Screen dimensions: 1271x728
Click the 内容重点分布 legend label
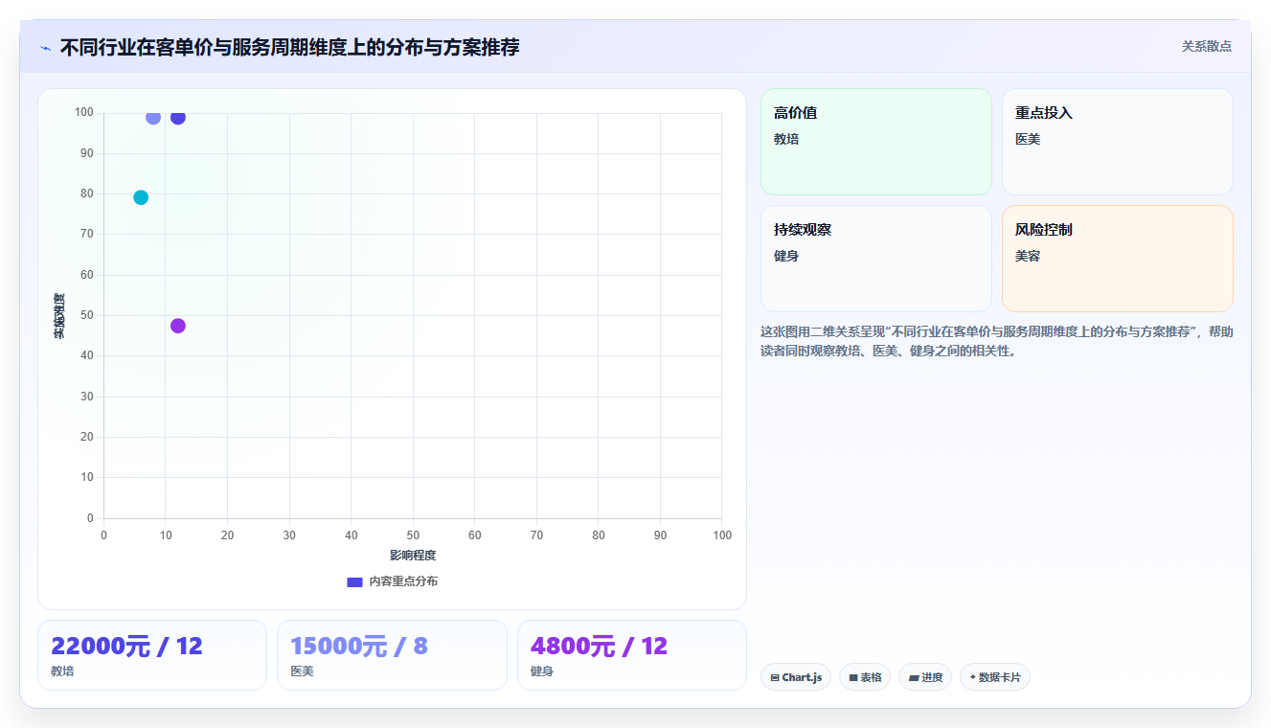click(x=403, y=581)
